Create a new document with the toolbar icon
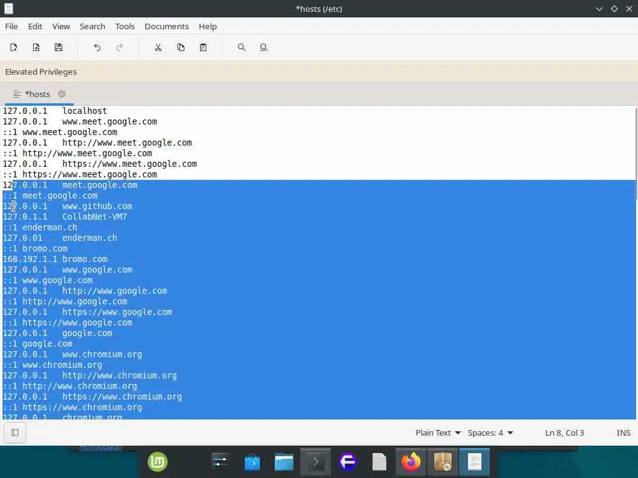Viewport: 638px width, 478px height. [x=14, y=47]
